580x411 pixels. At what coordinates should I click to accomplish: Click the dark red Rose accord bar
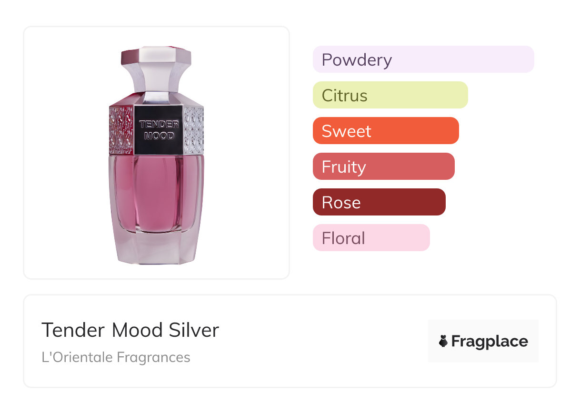[379, 202]
